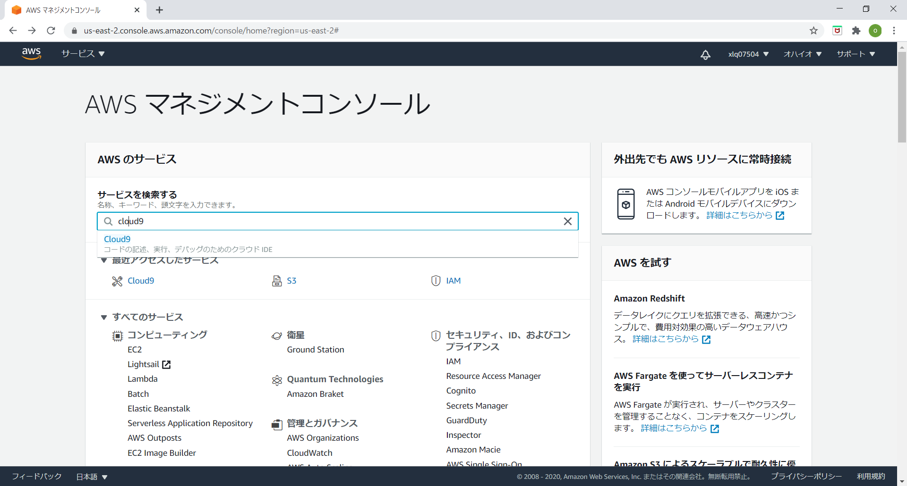Click 詳細はこちらから link for Redshift
This screenshot has height=486, width=907.
(x=665, y=339)
